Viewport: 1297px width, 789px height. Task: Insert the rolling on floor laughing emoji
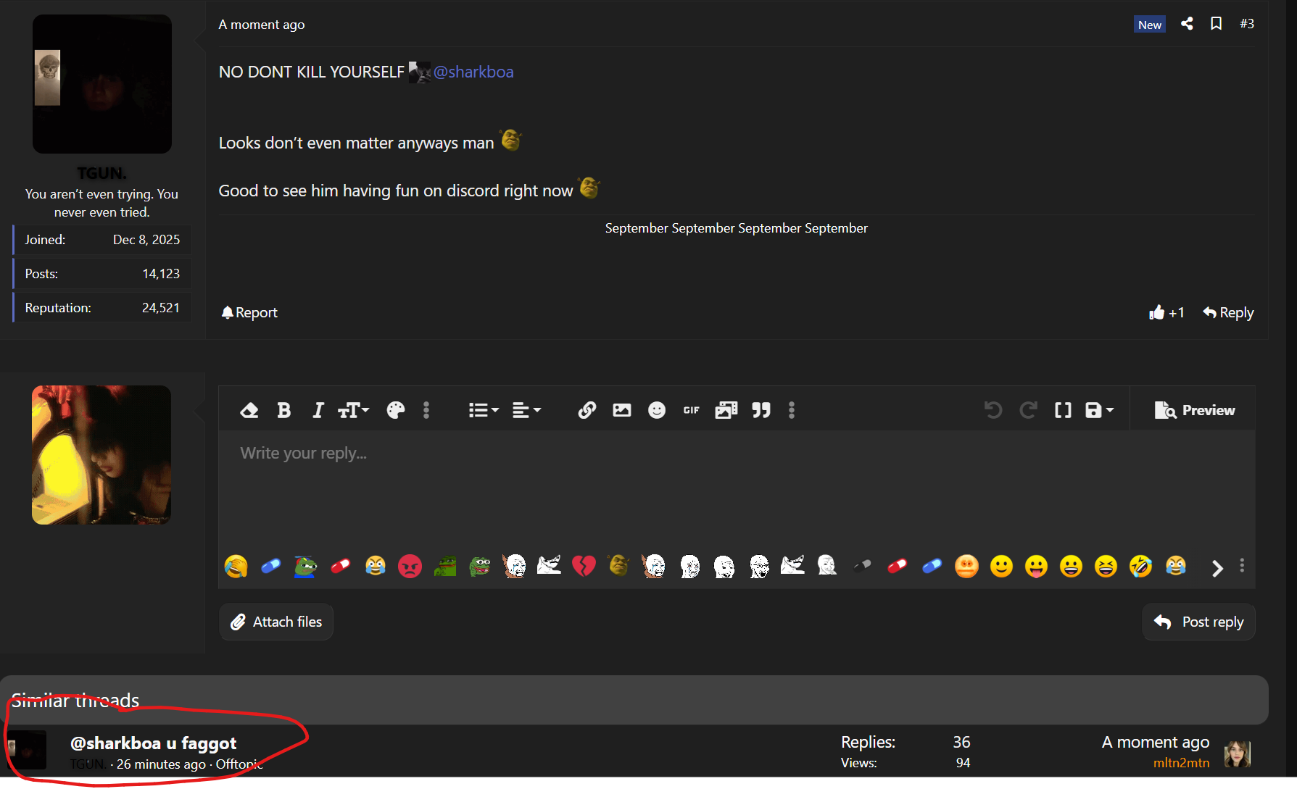1141,566
